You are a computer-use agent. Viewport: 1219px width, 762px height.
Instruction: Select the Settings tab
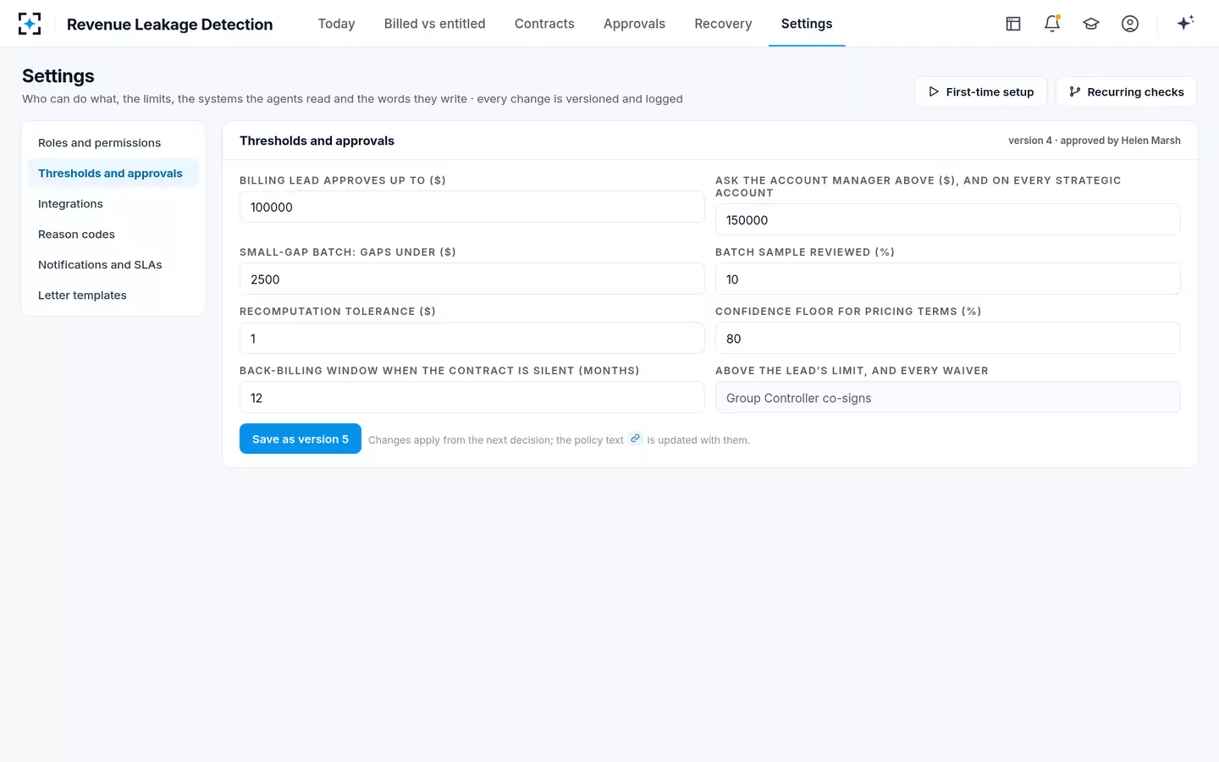point(807,24)
